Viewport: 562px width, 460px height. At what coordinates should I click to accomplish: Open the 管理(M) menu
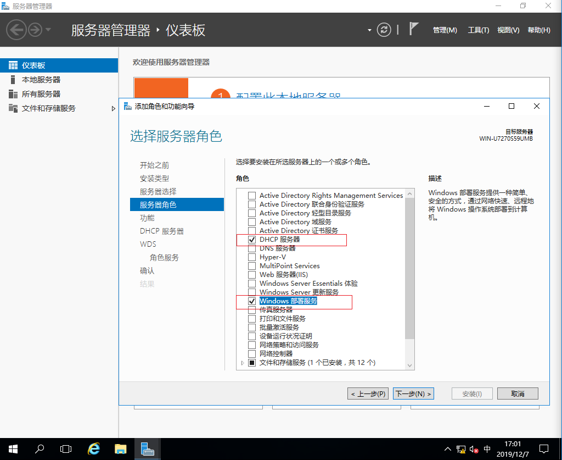(445, 30)
